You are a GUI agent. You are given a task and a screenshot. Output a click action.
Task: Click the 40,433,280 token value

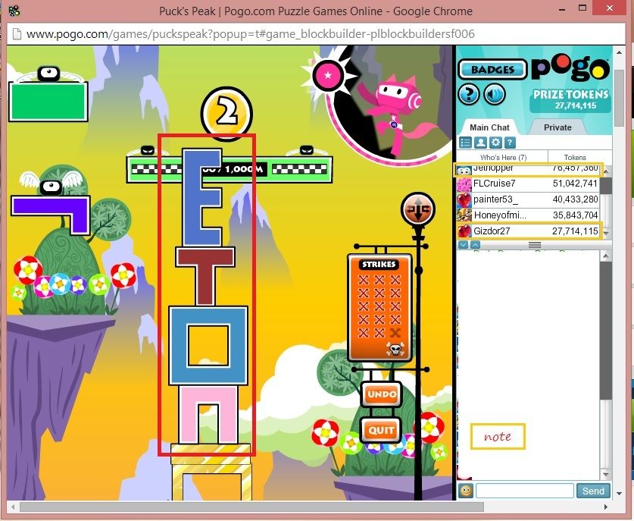pyautogui.click(x=575, y=199)
